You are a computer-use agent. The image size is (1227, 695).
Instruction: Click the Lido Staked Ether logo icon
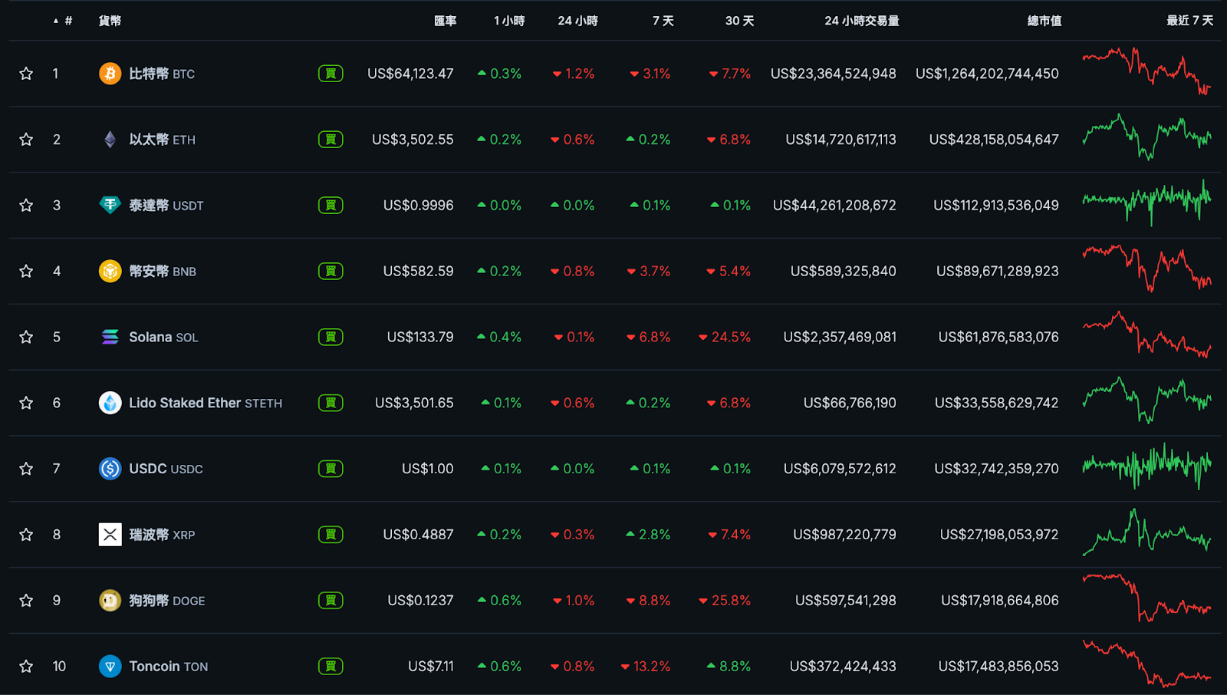[x=110, y=403]
